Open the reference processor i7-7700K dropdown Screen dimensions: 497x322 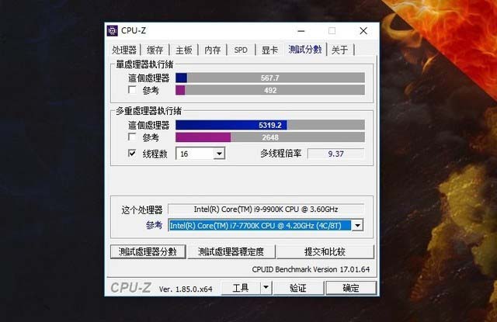[x=357, y=226]
